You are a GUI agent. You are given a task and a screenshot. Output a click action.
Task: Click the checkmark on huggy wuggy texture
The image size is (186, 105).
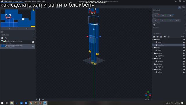point(33,47)
